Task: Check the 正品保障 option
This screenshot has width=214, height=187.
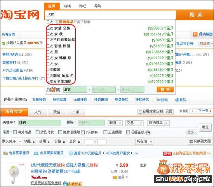Action: (105, 132)
